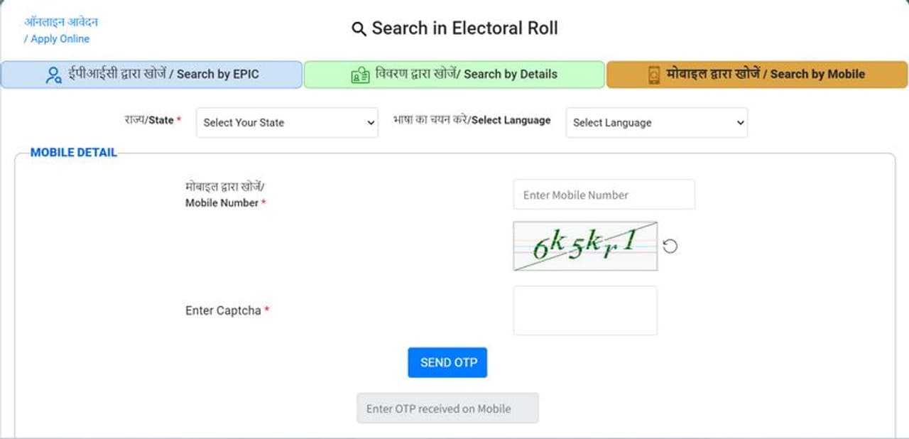Refresh the captcha using the reload icon

[x=670, y=246]
